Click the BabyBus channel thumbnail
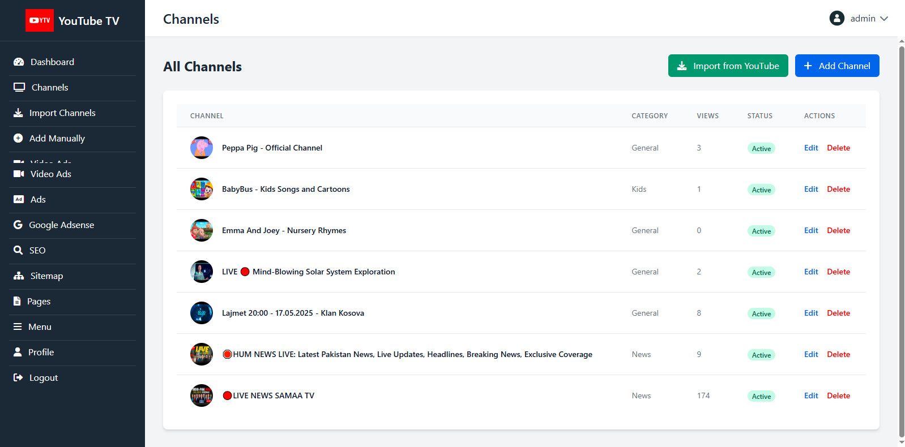The image size is (905, 447). [202, 189]
